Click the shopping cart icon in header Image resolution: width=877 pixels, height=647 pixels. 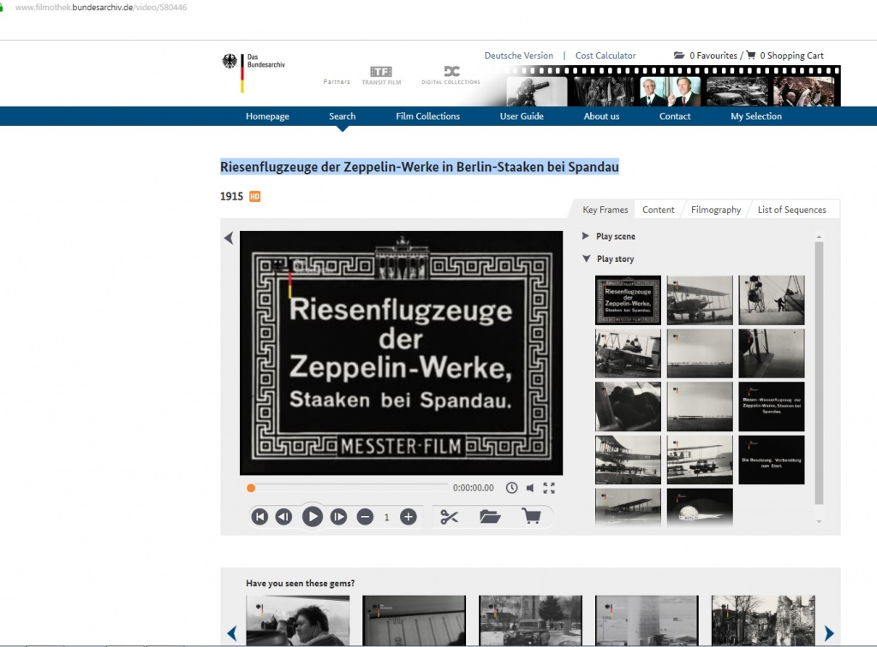coord(751,55)
